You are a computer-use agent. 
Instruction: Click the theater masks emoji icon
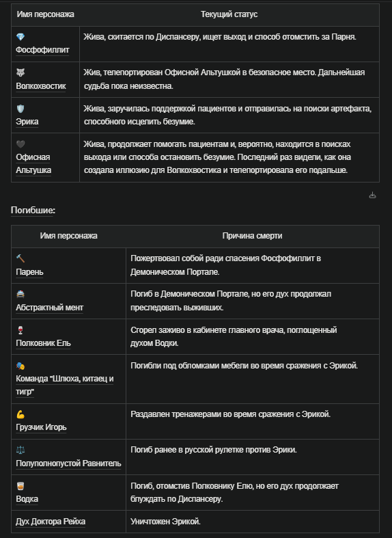pyautogui.click(x=20, y=366)
